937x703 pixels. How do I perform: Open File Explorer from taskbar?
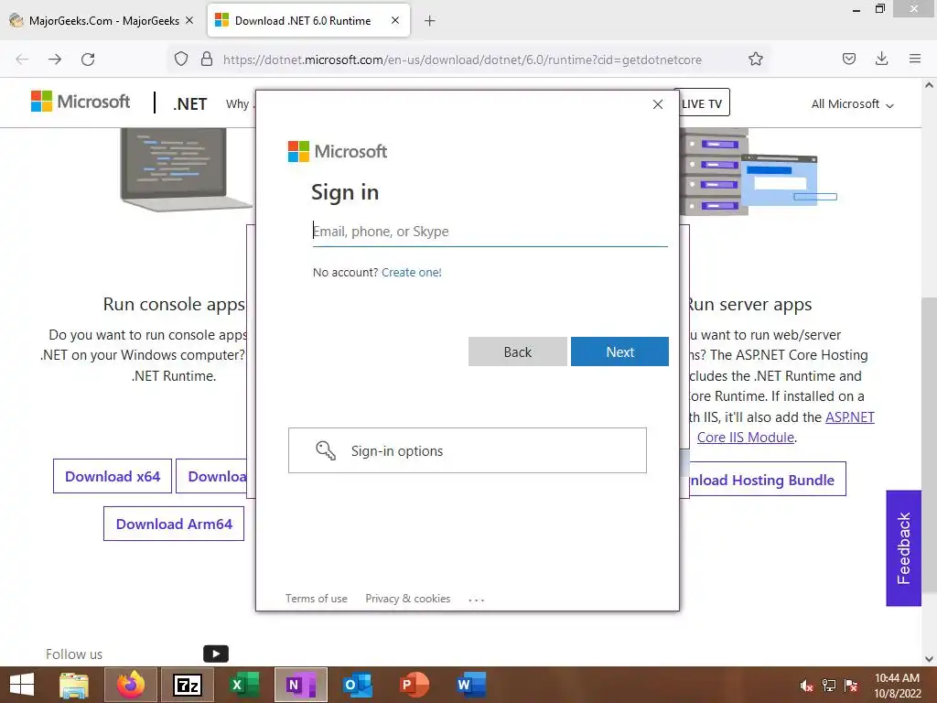74,685
